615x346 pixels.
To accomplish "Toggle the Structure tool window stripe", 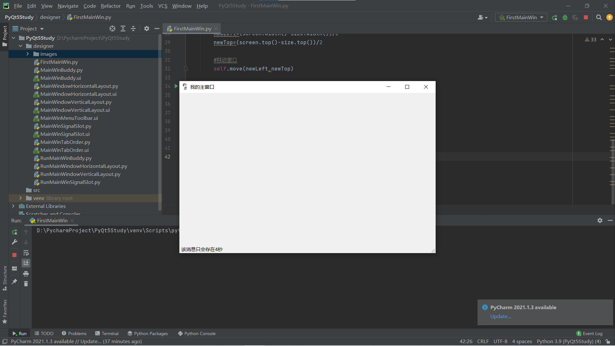I will (x=4, y=278).
